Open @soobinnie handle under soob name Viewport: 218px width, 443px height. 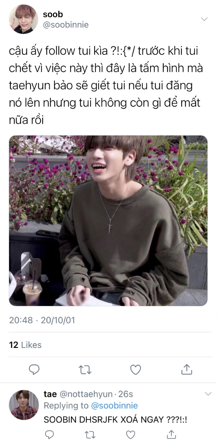click(x=66, y=25)
